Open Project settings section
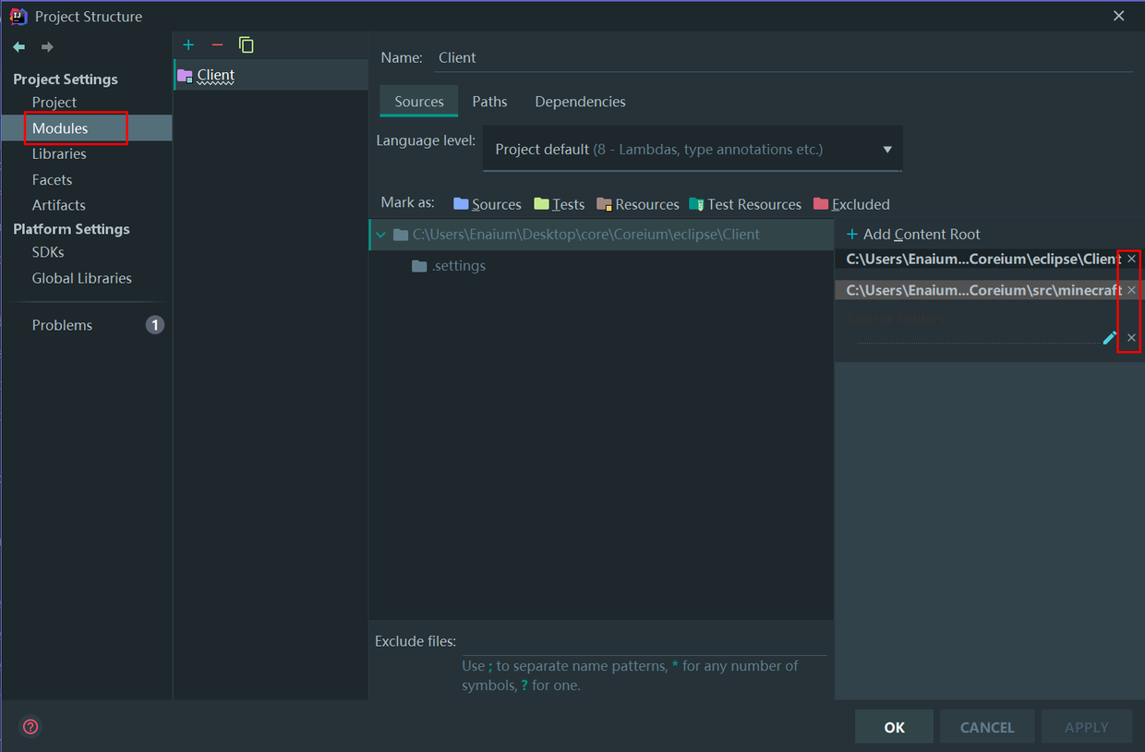Screen dimensions: 1145x752 point(54,102)
